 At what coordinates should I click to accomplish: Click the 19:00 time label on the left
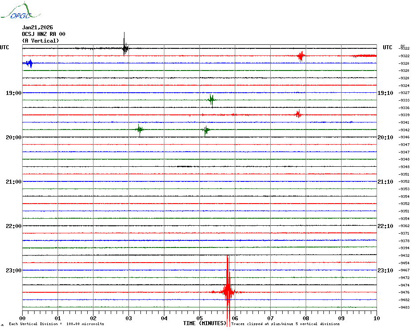pyautogui.click(x=14, y=93)
